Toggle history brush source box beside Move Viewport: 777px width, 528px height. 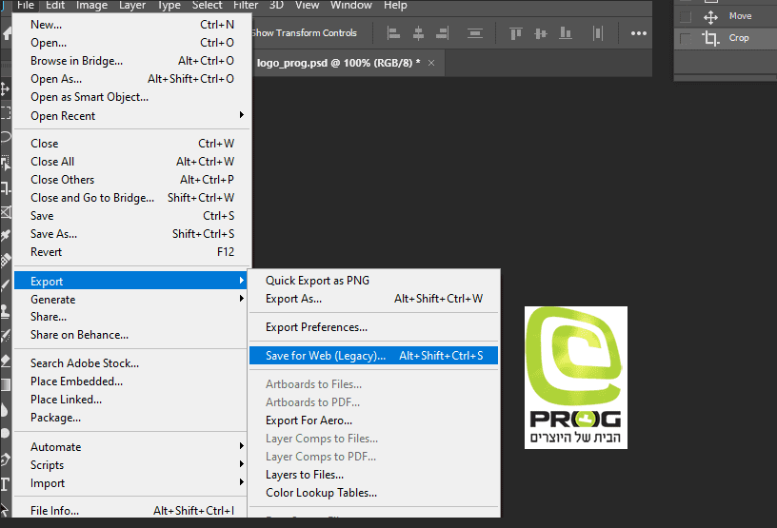coord(686,17)
